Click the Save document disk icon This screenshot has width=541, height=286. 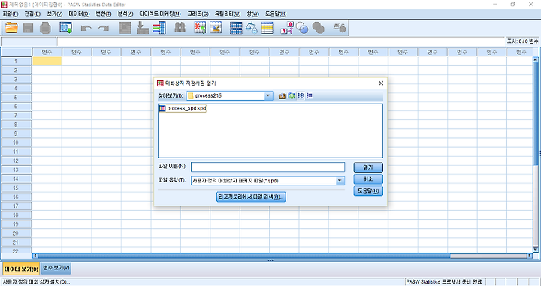[29, 28]
